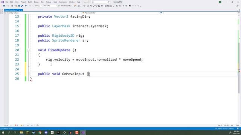Open Discord from the taskbar
This screenshot has height=135, width=241.
click(x=46, y=132)
